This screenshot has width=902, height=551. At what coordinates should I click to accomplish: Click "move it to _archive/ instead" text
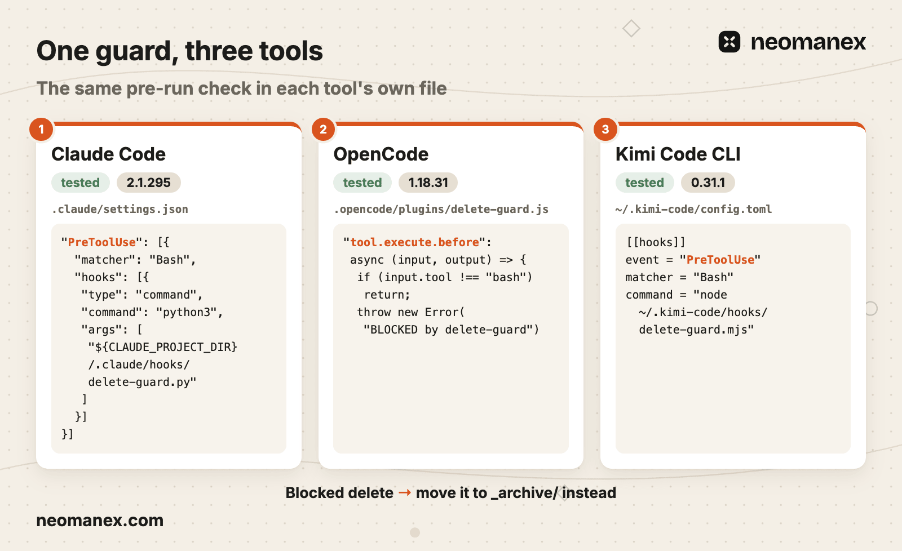click(x=516, y=493)
